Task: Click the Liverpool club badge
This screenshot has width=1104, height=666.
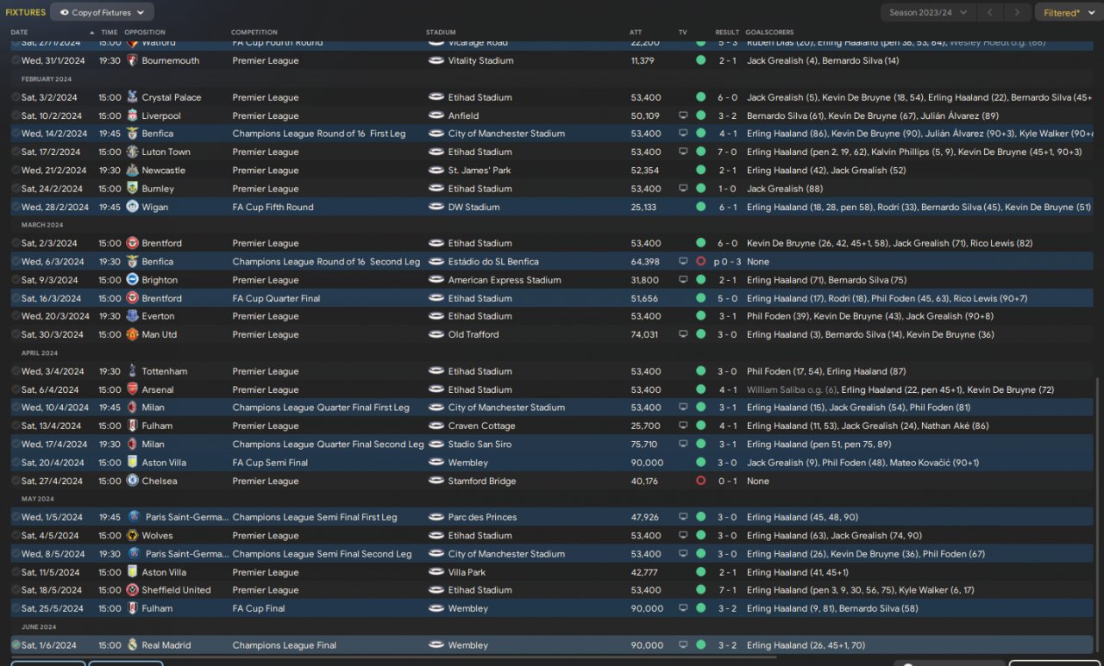Action: point(132,115)
